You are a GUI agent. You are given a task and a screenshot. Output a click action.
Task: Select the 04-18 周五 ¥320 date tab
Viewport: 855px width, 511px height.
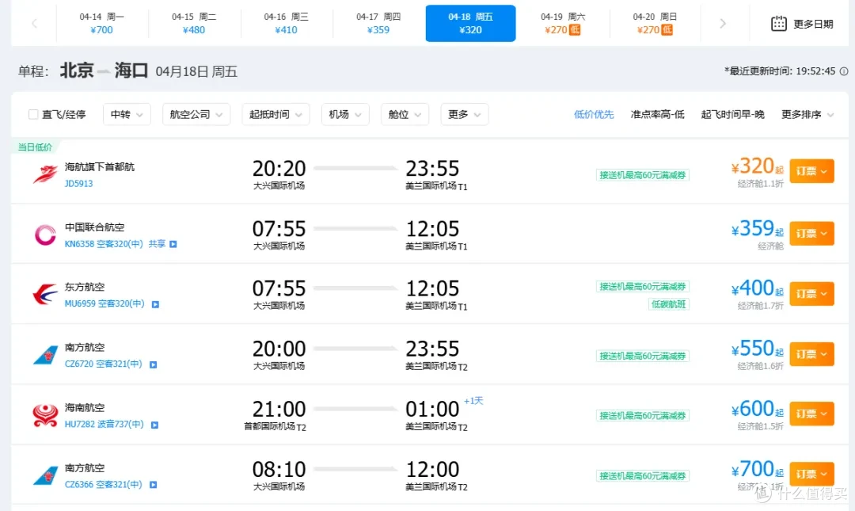coord(470,24)
